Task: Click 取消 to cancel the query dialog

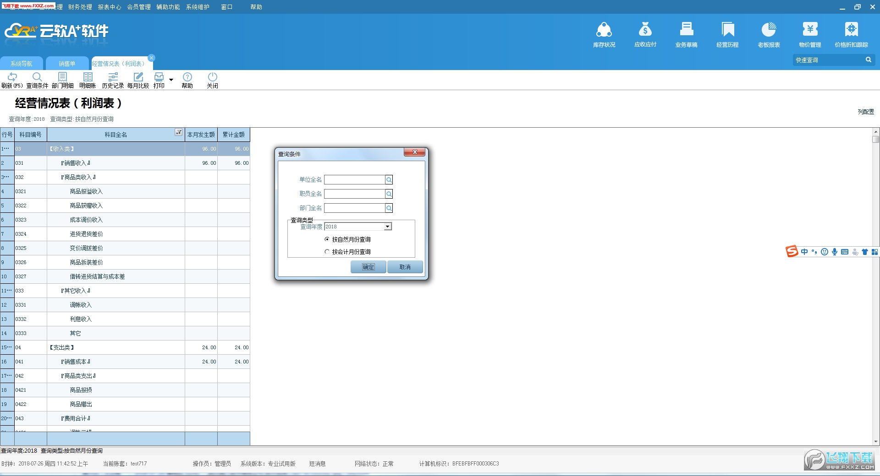Action: 405,267
